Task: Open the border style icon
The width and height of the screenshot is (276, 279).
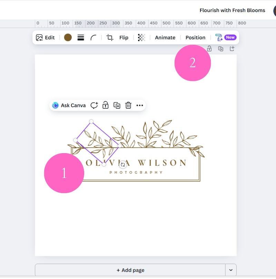Action: [x=81, y=38]
